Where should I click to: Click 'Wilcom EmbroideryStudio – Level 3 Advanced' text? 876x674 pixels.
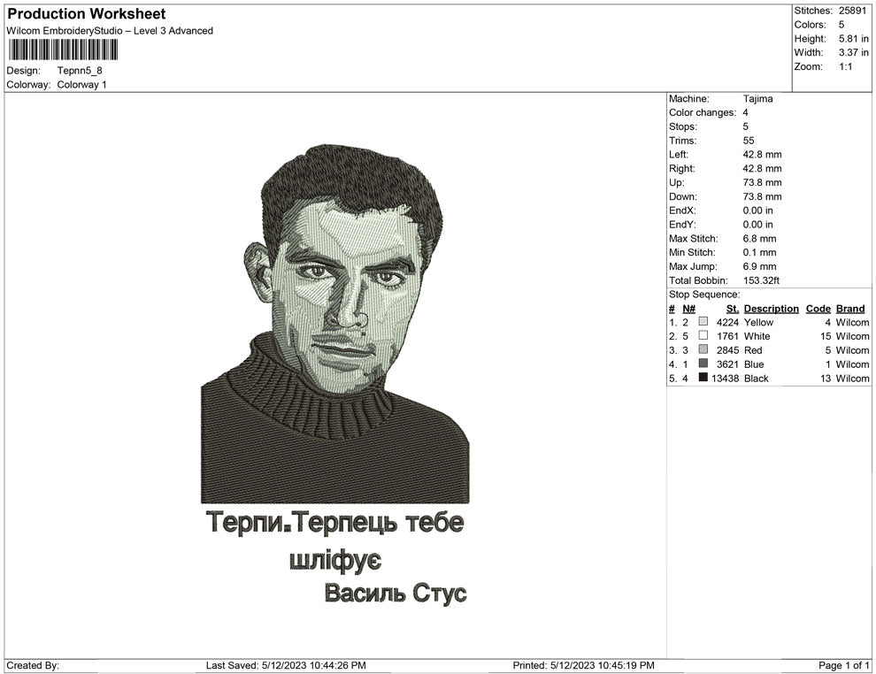[110, 31]
